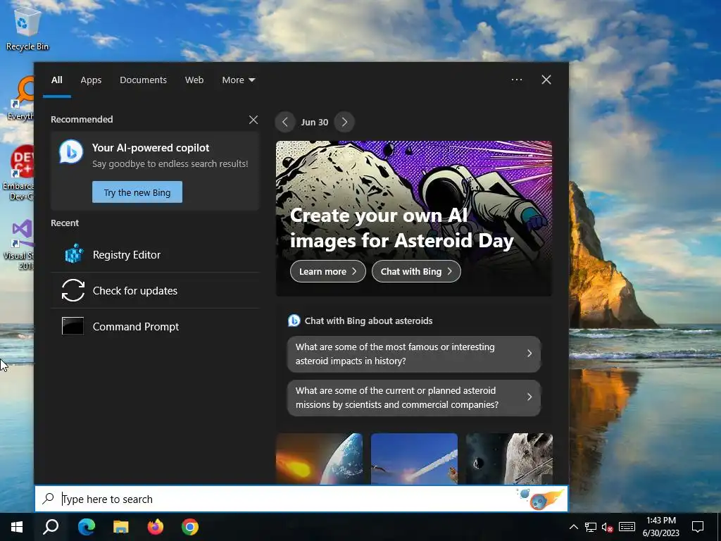Open the Action Center notifications icon
Viewport: 721px width, 541px height.
[x=698, y=527]
